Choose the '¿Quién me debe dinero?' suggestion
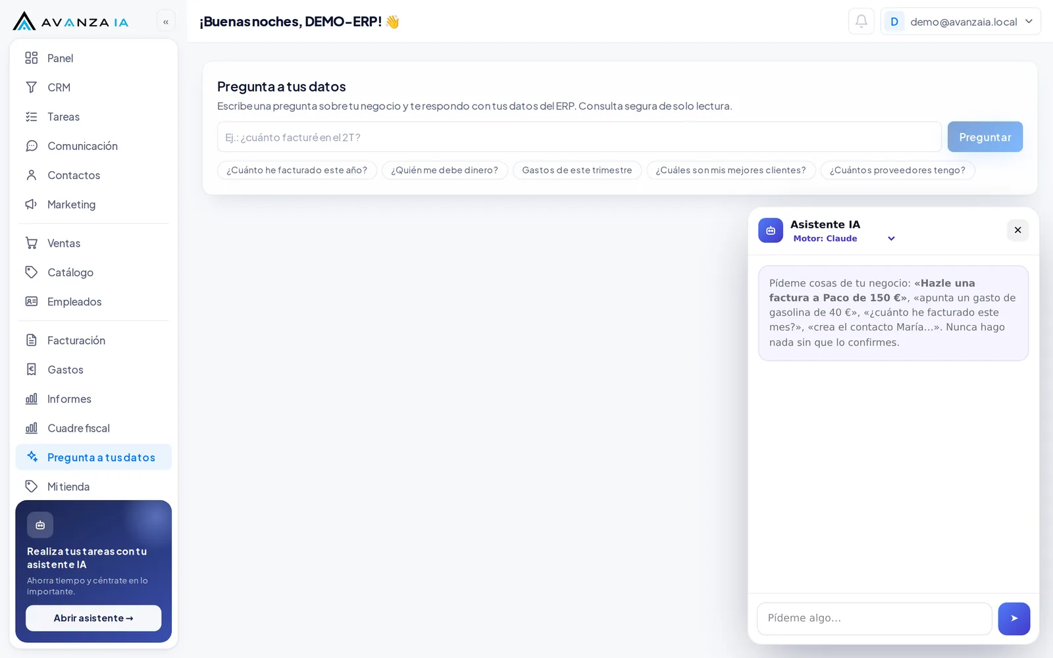This screenshot has height=658, width=1053. tap(445, 170)
